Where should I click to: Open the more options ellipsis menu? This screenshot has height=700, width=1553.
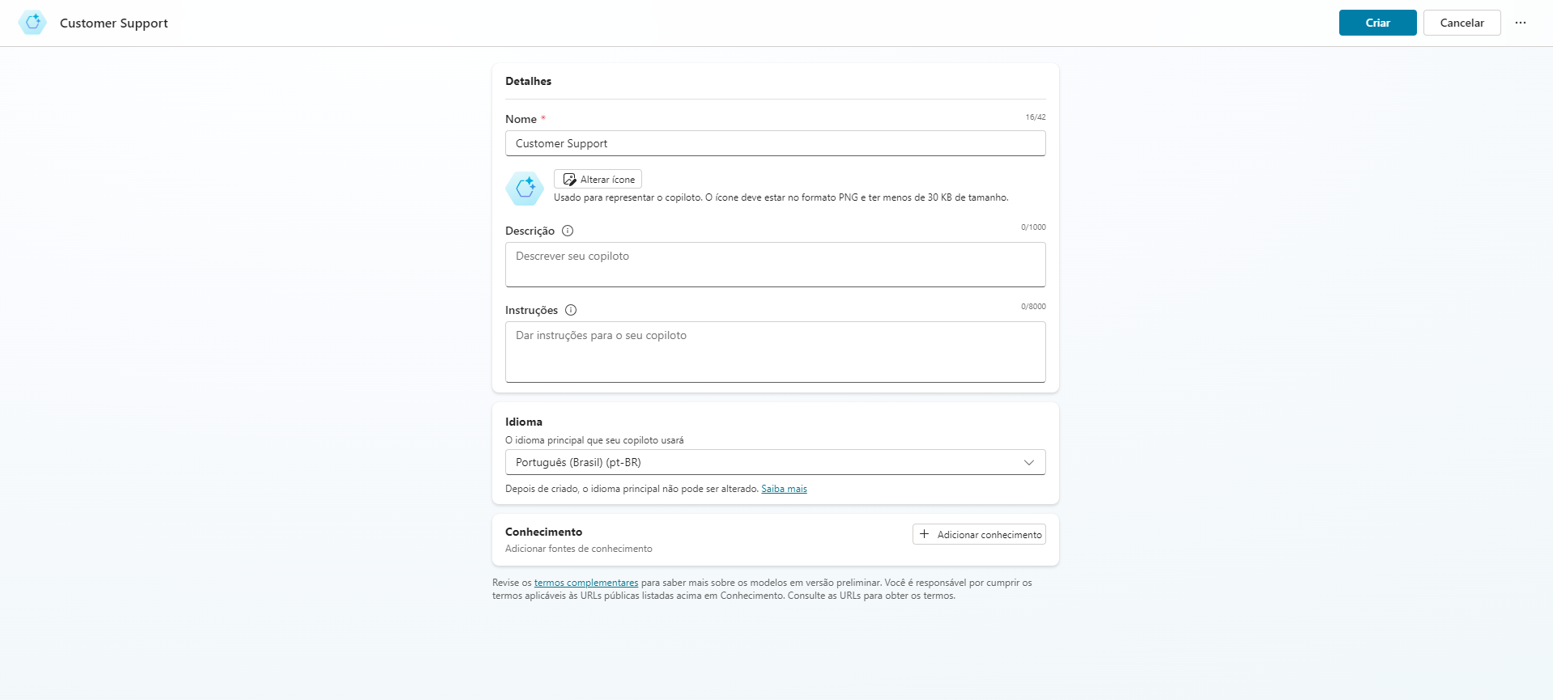(x=1520, y=23)
